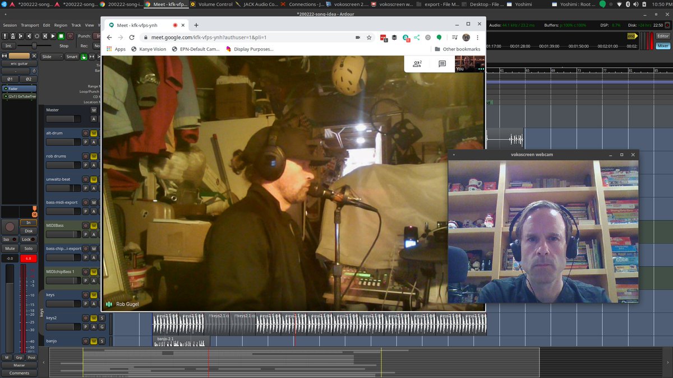Image resolution: width=673 pixels, height=378 pixels.
Task: Click Chrome's reload page icon
Action: (x=131, y=38)
